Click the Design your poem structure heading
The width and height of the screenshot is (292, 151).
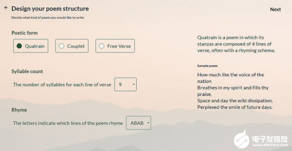(50, 9)
